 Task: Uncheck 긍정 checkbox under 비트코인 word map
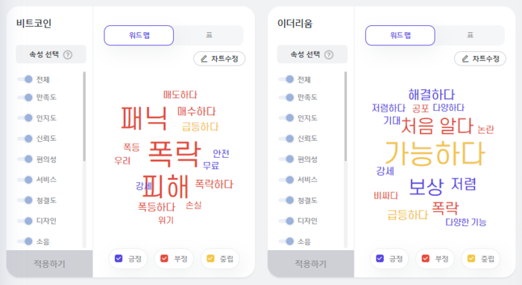(119, 258)
